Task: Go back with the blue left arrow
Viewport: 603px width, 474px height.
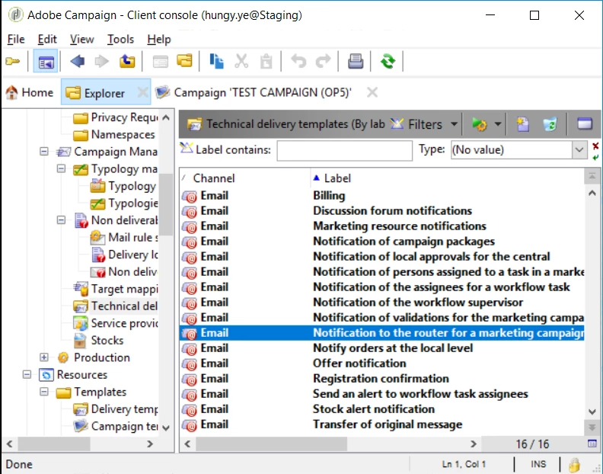Action: click(x=78, y=61)
